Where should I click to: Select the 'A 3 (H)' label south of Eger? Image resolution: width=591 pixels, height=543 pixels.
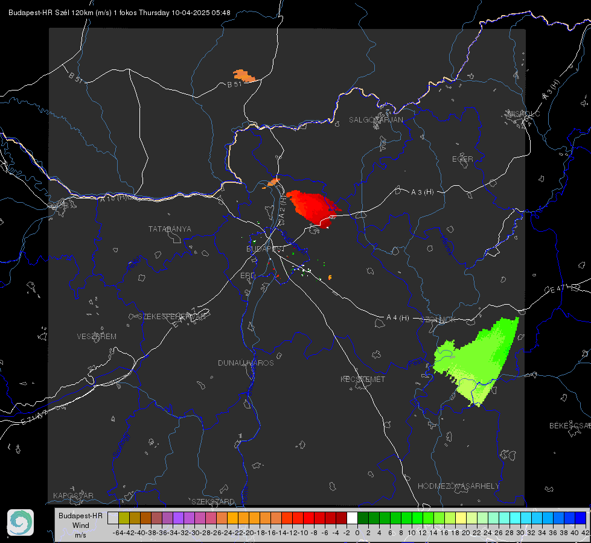click(422, 192)
